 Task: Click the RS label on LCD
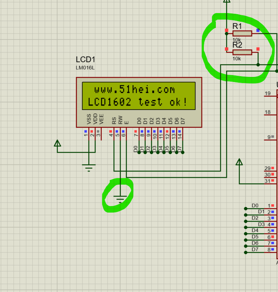[x=114, y=121]
